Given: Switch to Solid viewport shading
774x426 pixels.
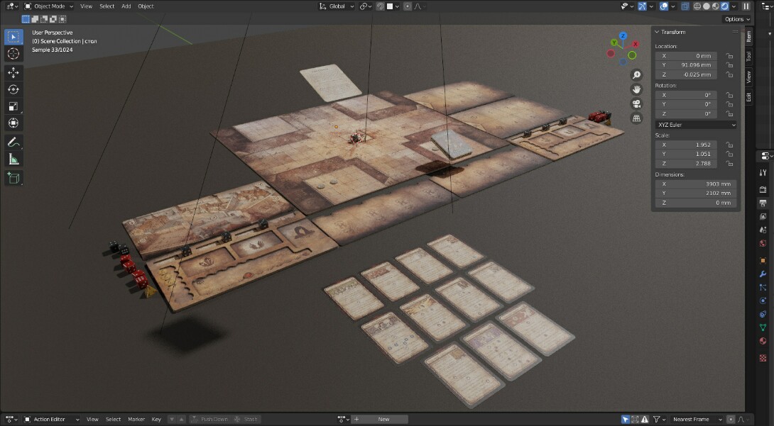Looking at the screenshot, I should pyautogui.click(x=707, y=6).
